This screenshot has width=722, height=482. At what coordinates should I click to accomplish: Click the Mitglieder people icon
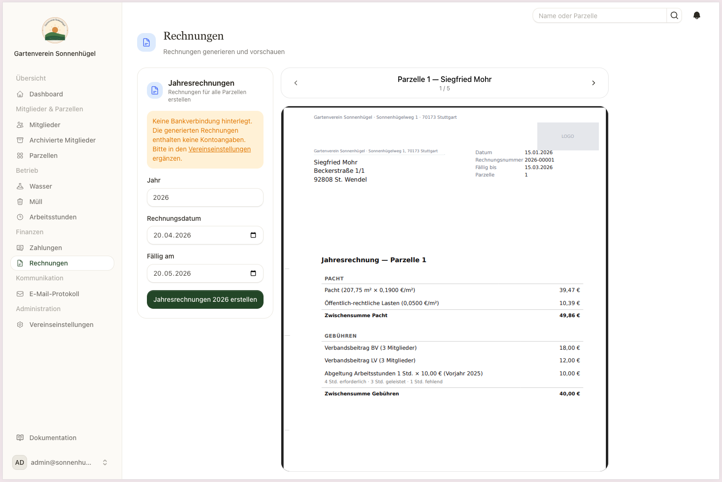point(20,125)
